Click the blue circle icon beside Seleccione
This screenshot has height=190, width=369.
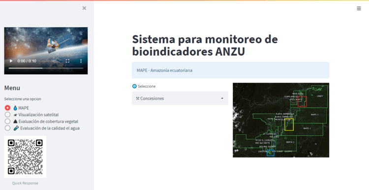coord(134,87)
